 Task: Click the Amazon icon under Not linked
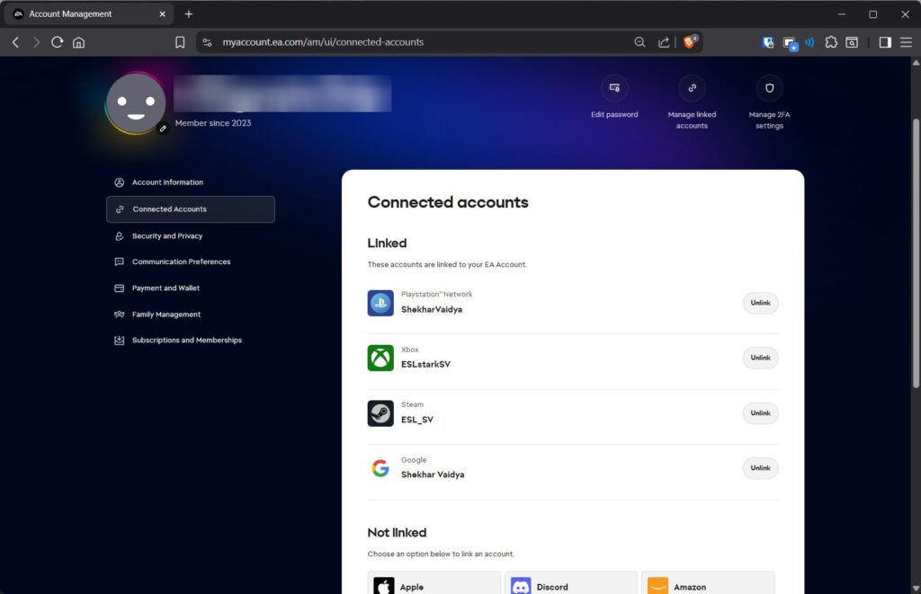click(x=657, y=585)
